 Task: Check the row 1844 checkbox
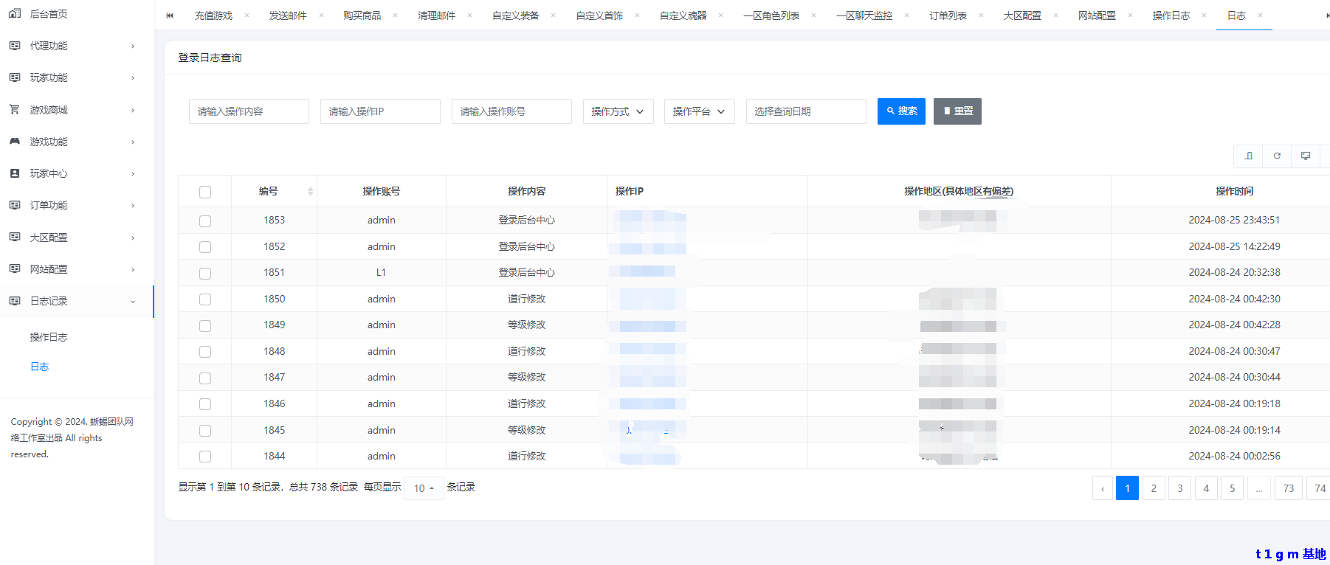click(x=205, y=457)
